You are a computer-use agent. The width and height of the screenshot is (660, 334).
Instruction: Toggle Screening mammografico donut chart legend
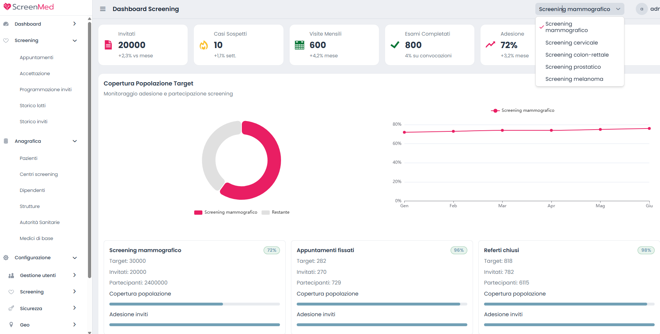pos(226,212)
